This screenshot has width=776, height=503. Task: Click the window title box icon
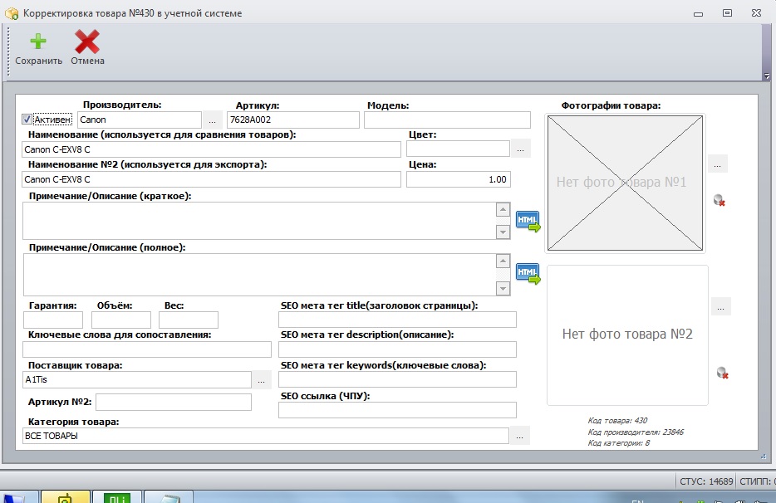point(12,13)
